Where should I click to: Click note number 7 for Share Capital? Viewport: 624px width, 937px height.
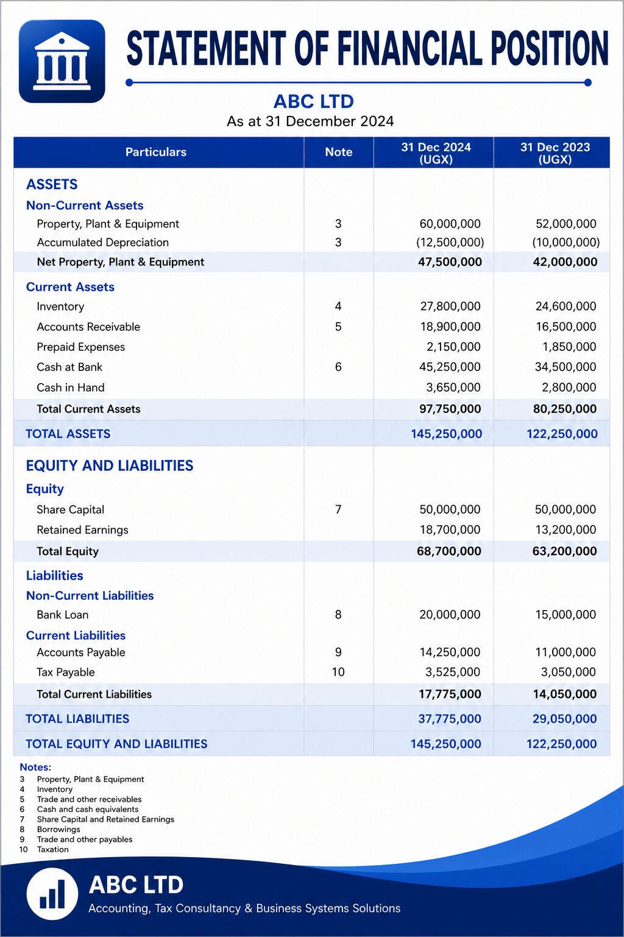pyautogui.click(x=338, y=509)
